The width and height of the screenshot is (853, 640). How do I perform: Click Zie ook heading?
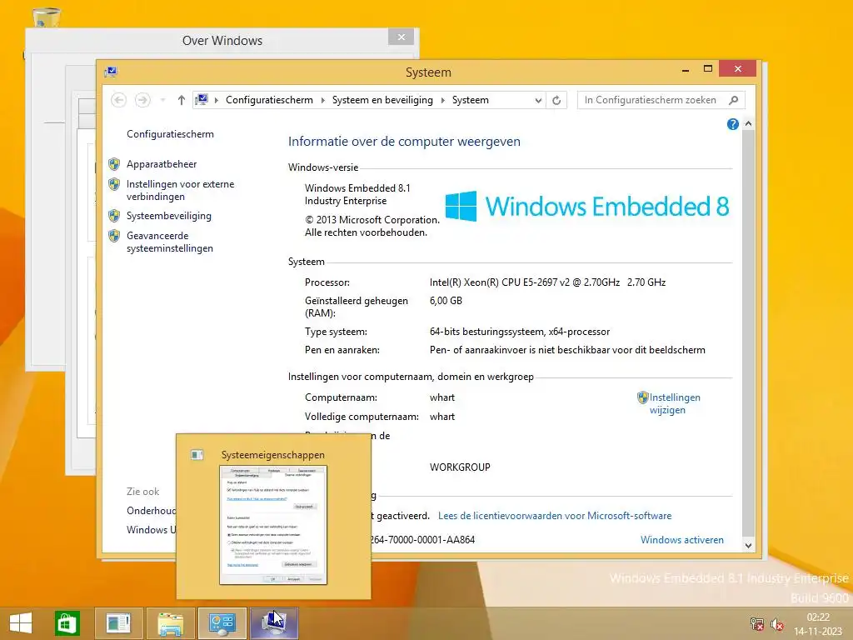coord(143,492)
